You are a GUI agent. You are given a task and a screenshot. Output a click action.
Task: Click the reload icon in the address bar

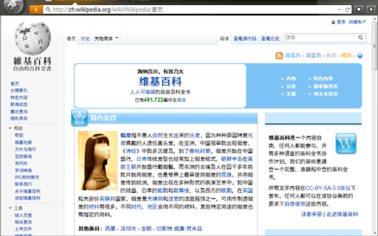pos(347,9)
